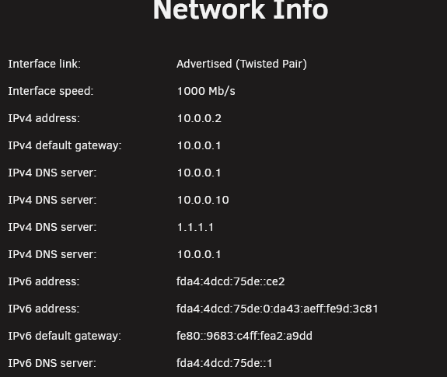Image resolution: width=447 pixels, height=377 pixels.
Task: Select the 1000 Mb/s interface speed value
Action: (x=206, y=91)
